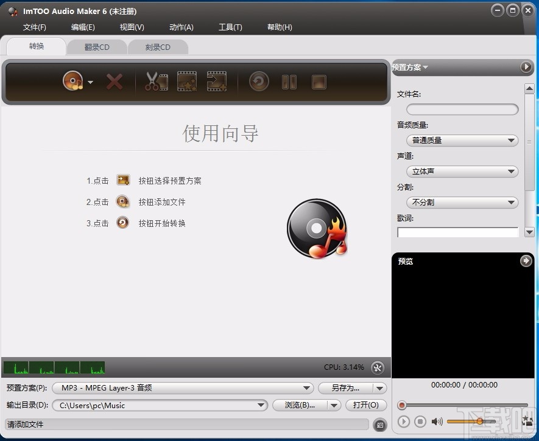Viewport: 539px width, 441px height.
Task: Click the stop conversion icon
Action: pyautogui.click(x=319, y=80)
